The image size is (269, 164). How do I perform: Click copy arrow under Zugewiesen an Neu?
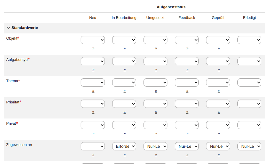[x=93, y=155]
